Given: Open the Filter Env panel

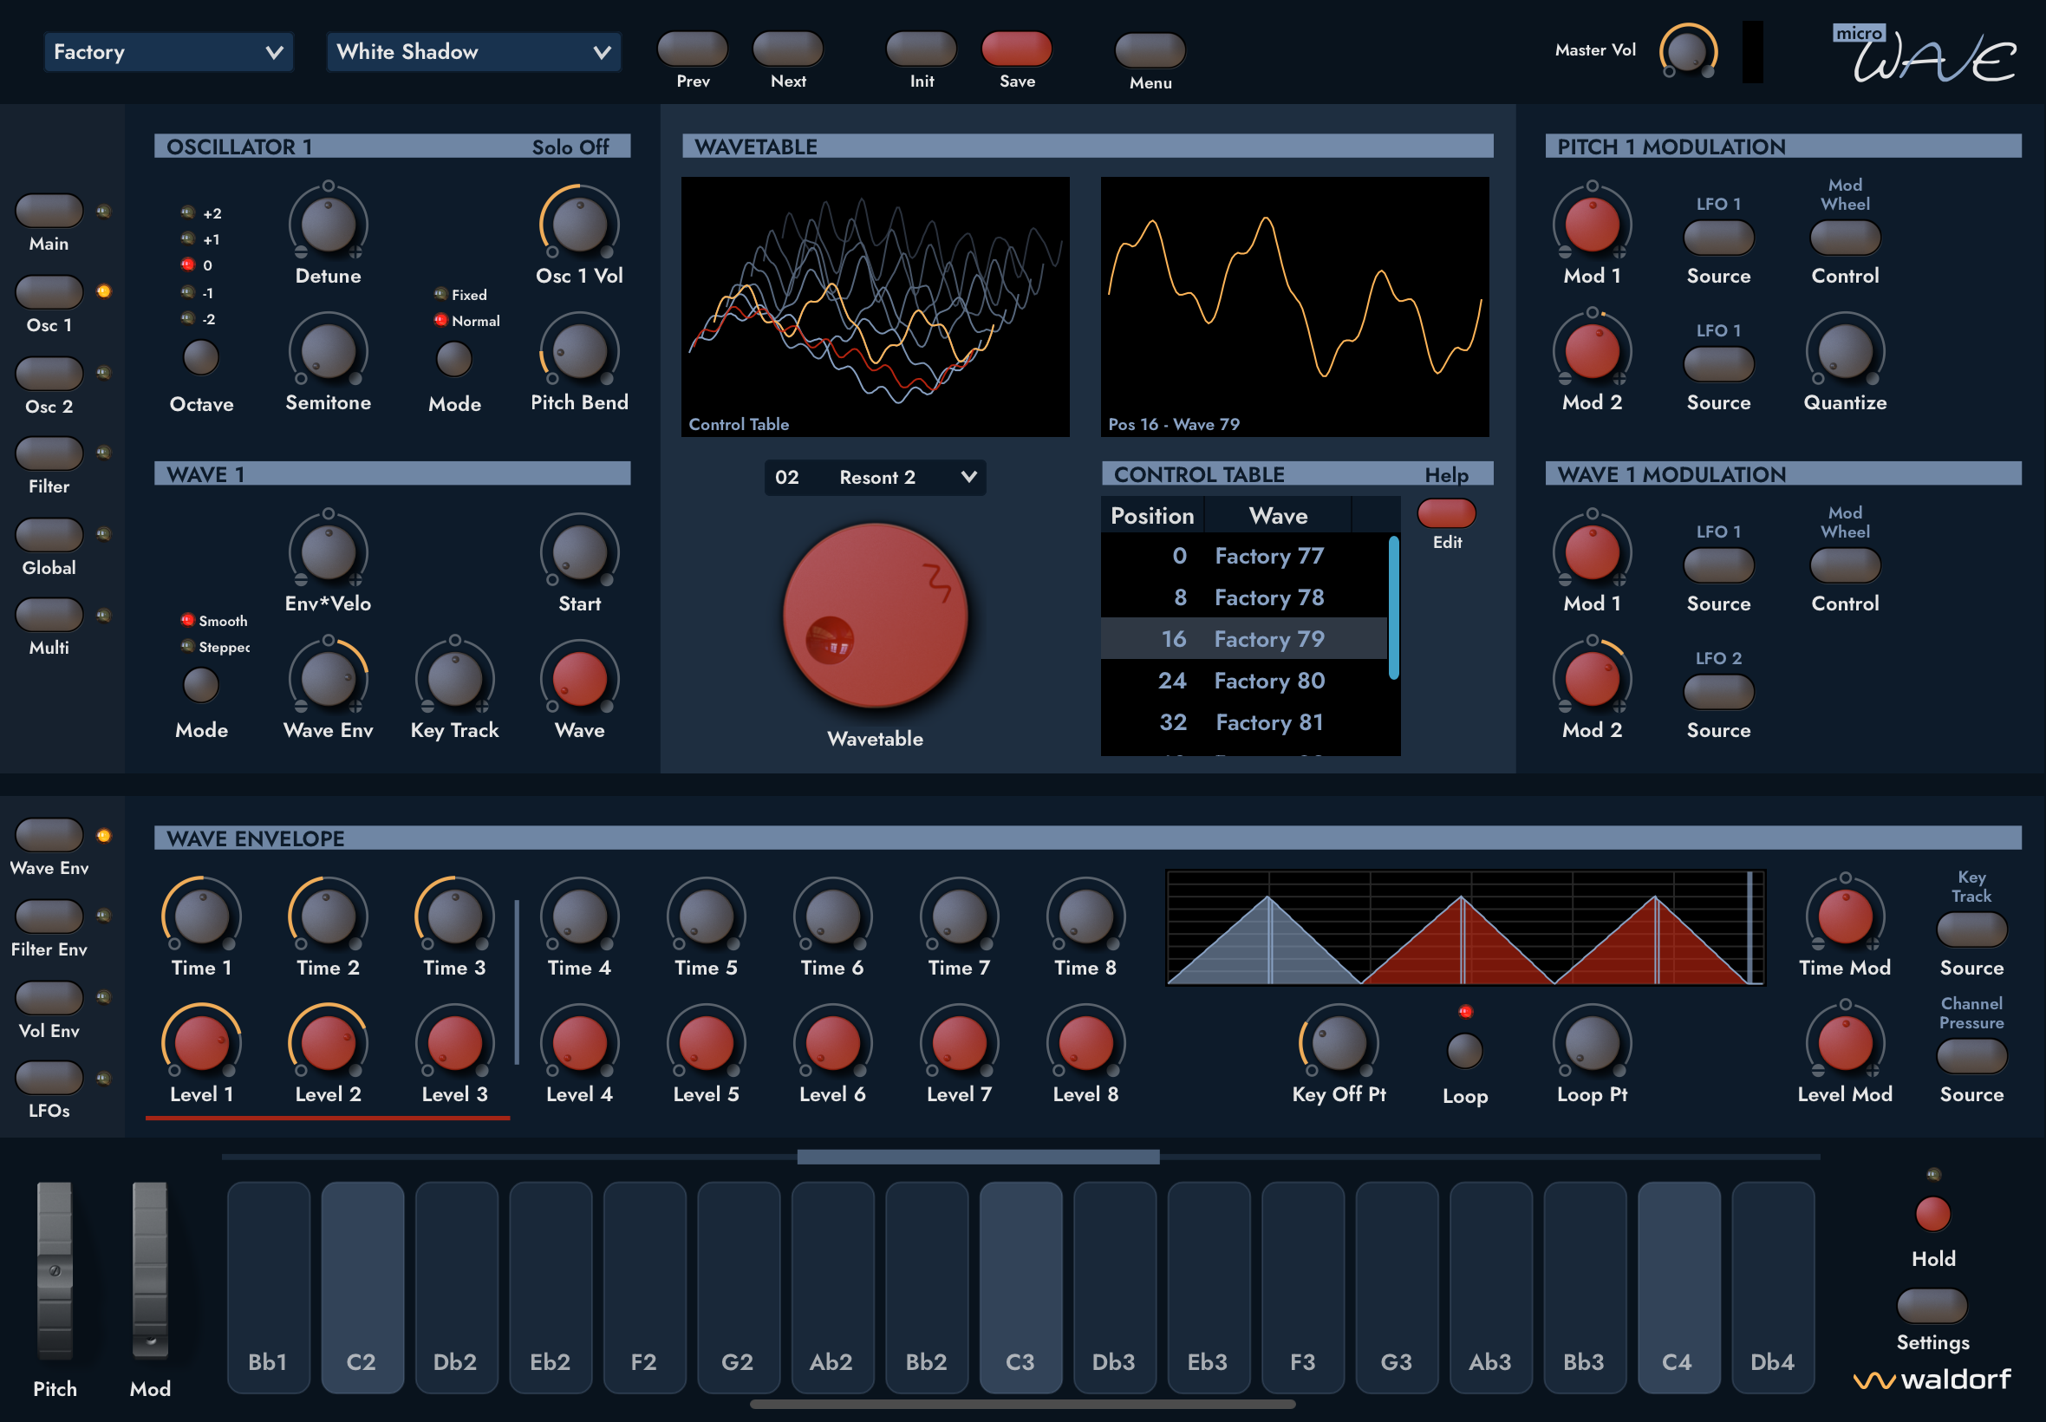Looking at the screenshot, I should click(49, 916).
